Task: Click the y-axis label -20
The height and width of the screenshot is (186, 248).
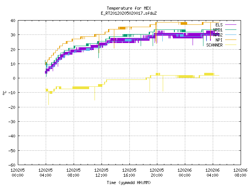Action: click(12, 107)
